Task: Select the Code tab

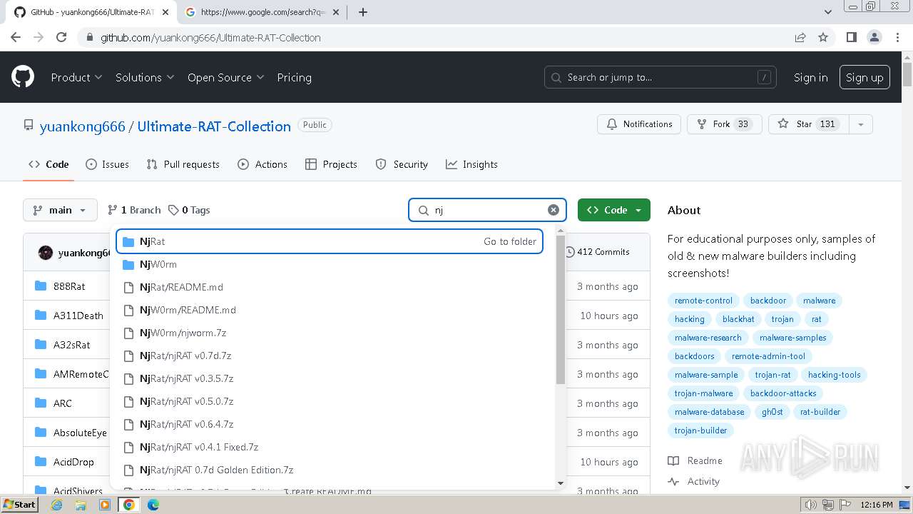Action: [x=49, y=164]
